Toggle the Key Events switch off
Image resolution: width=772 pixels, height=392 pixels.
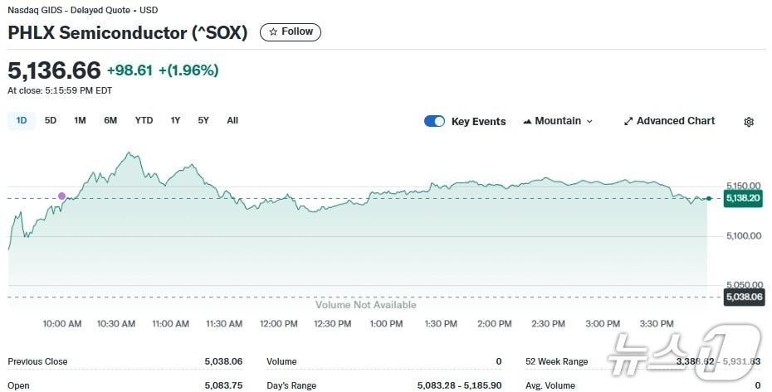[x=434, y=121]
